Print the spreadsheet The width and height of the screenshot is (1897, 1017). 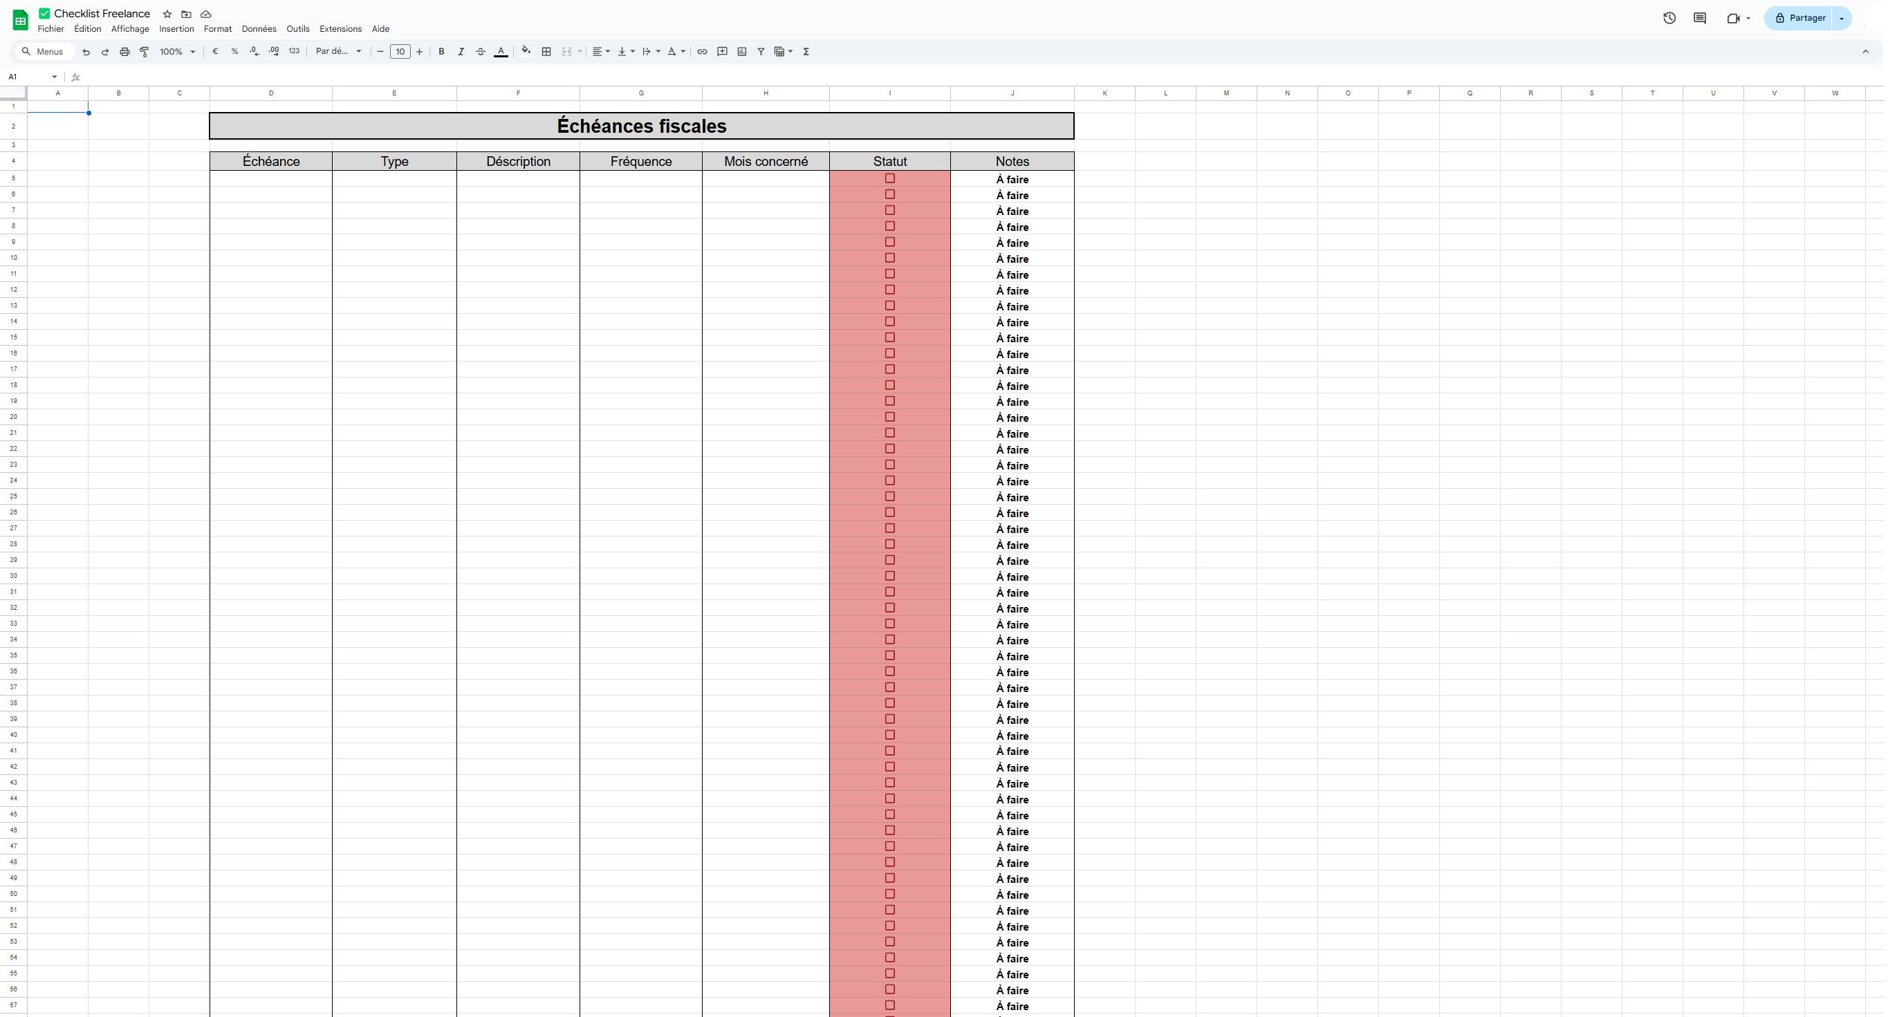point(124,52)
